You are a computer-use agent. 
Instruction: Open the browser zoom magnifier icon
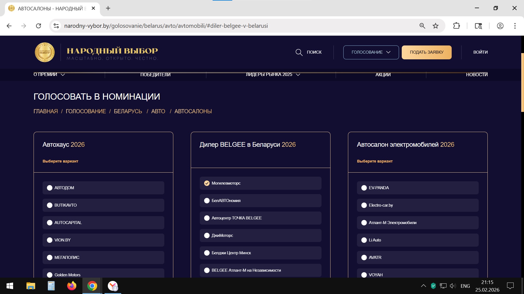422,26
